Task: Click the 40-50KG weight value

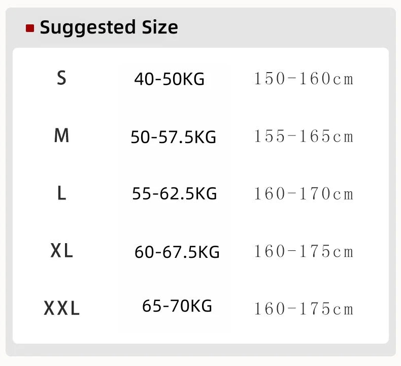Action: coord(170,79)
